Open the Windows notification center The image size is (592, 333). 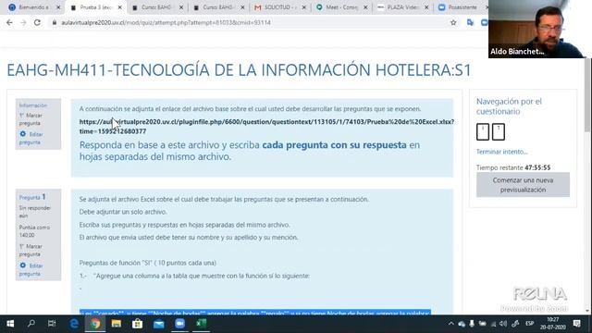(577, 324)
